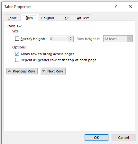Viewport: 138px width, 144px height.
Task: Select the Row tab
Action: 30,18
